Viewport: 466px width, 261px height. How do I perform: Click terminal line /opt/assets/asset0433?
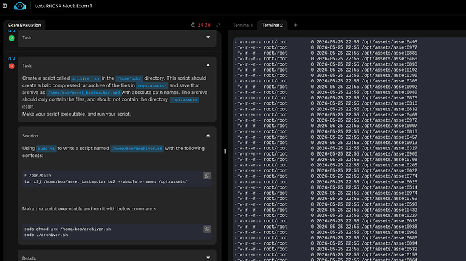coord(326,210)
